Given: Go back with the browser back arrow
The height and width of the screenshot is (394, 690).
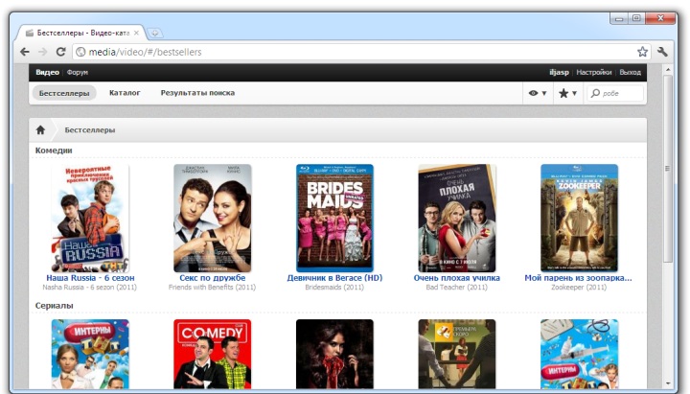Looking at the screenshot, I should [25, 52].
